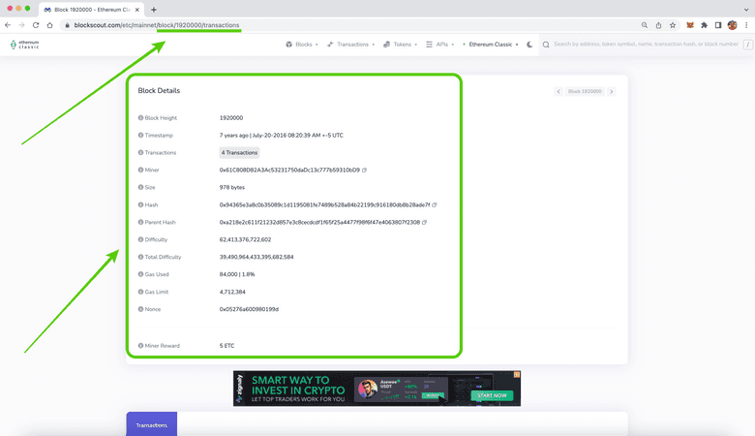Copy the miner address
Viewport: 755px width, 436px height.
(364, 170)
